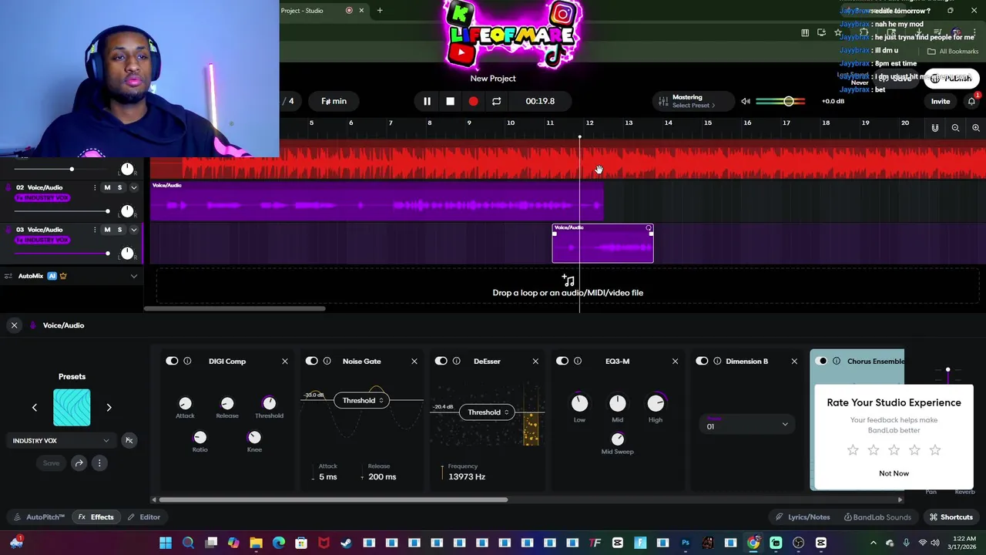Go to next preset arrow
This screenshot has width=986, height=555.
[109, 407]
